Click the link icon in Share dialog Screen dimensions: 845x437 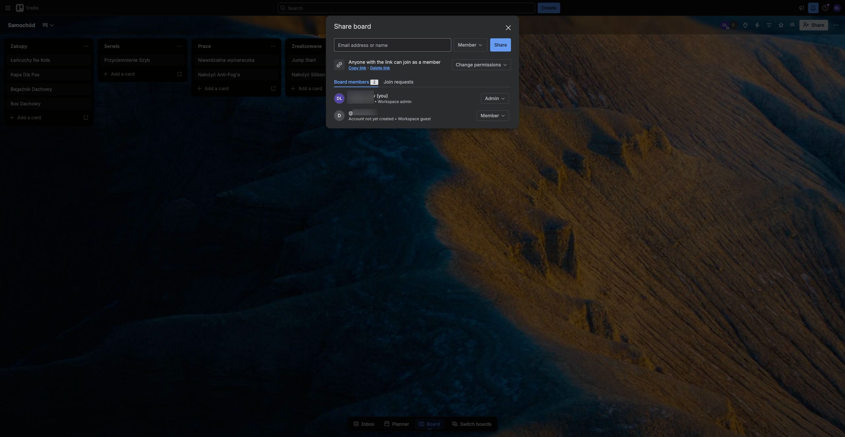click(339, 65)
